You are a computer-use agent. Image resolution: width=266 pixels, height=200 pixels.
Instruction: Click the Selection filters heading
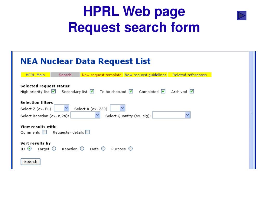tap(37, 103)
